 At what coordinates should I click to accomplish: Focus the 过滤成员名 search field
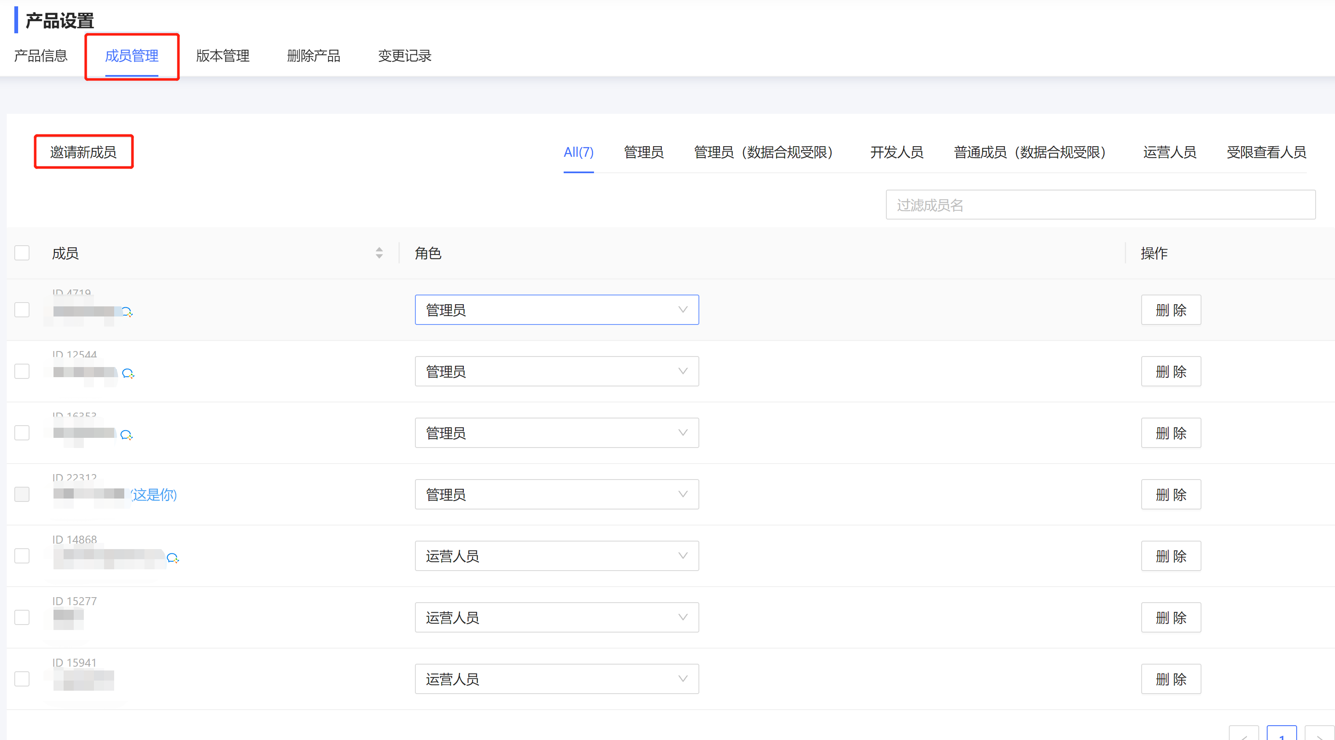[x=1100, y=205]
